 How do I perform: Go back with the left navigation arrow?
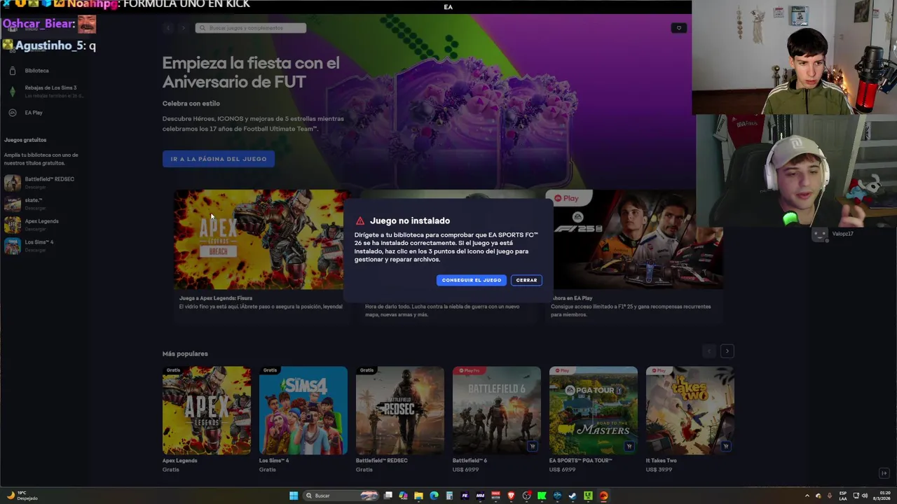coord(167,28)
